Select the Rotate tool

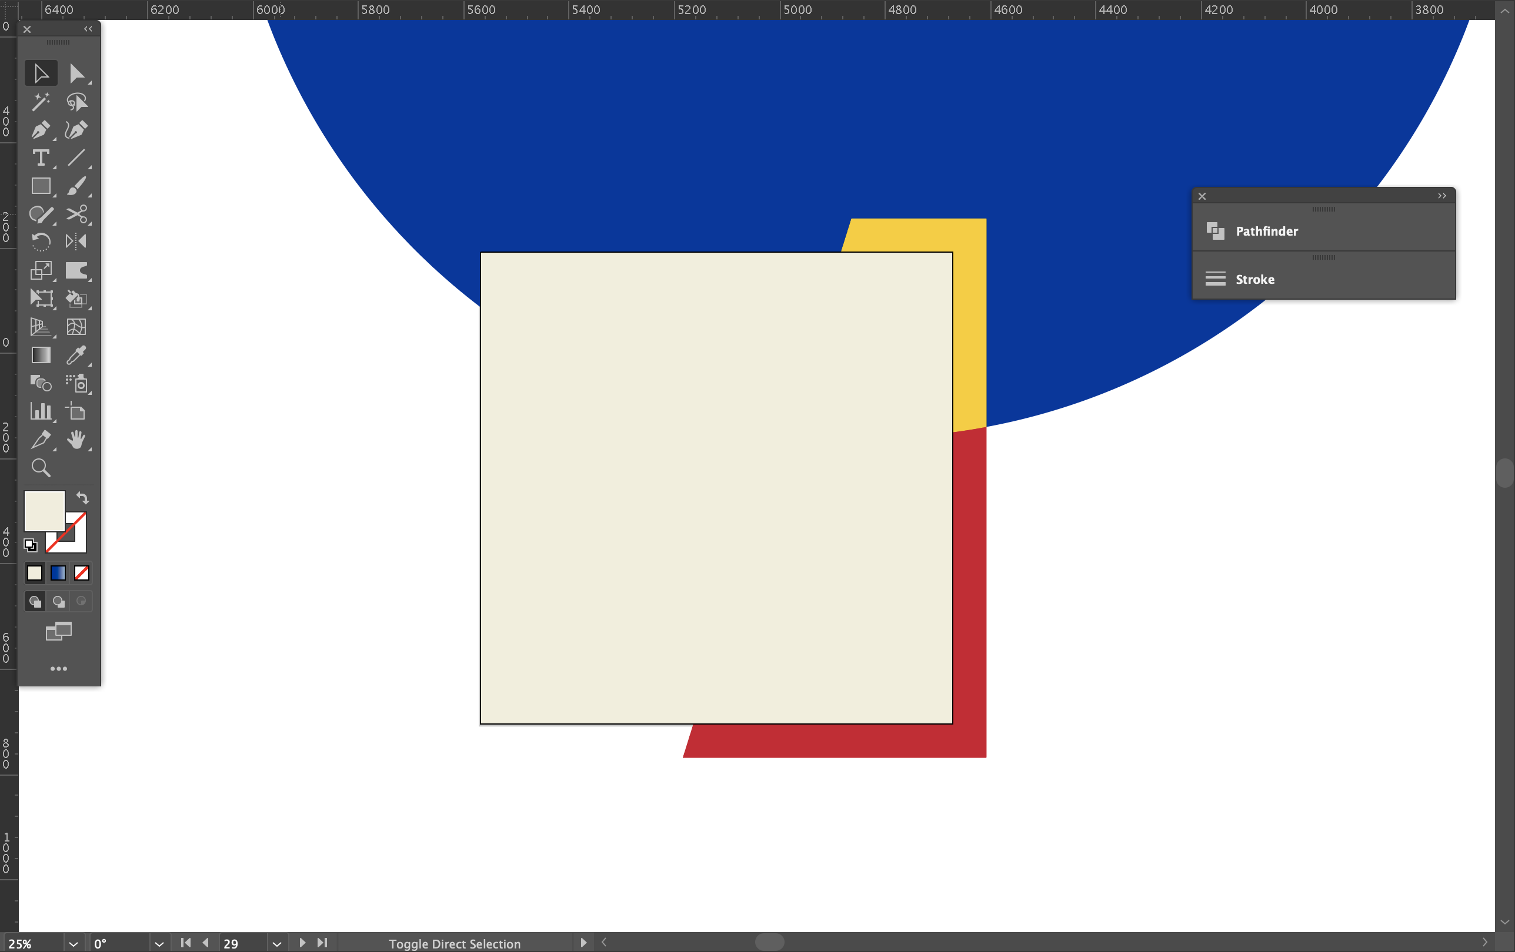coord(41,242)
